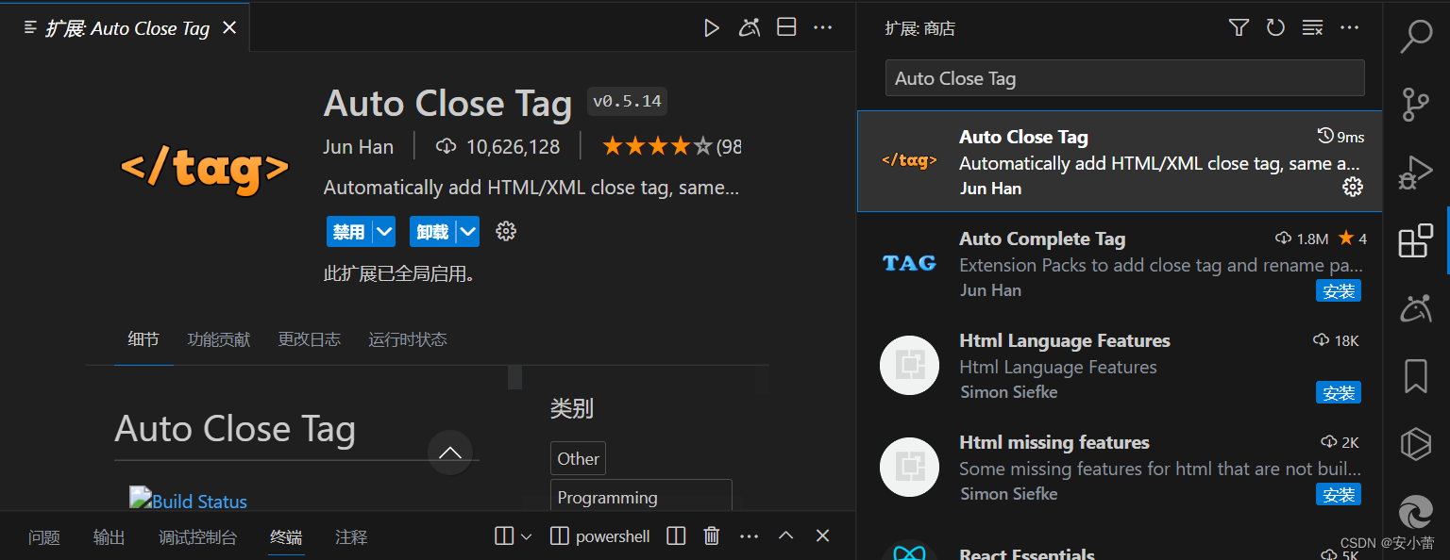Refresh the extension marketplace list

pos(1275,28)
